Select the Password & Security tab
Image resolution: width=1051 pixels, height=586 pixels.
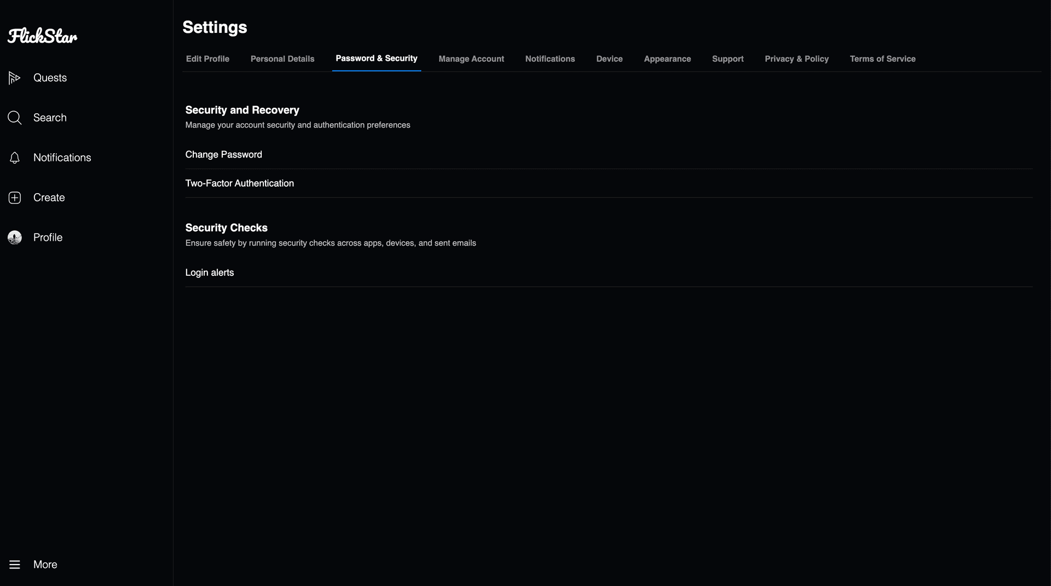(x=376, y=58)
